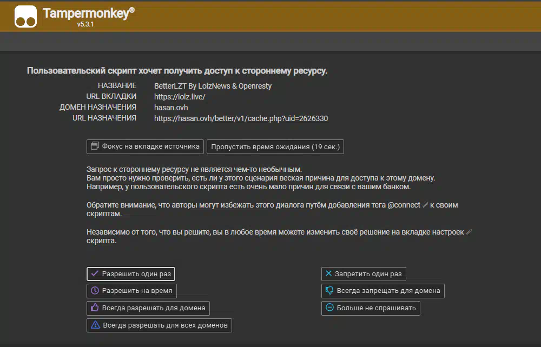This screenshot has width=541, height=347.
Task: Click the checkmark icon for Разрешить один раз
Action: click(x=95, y=274)
